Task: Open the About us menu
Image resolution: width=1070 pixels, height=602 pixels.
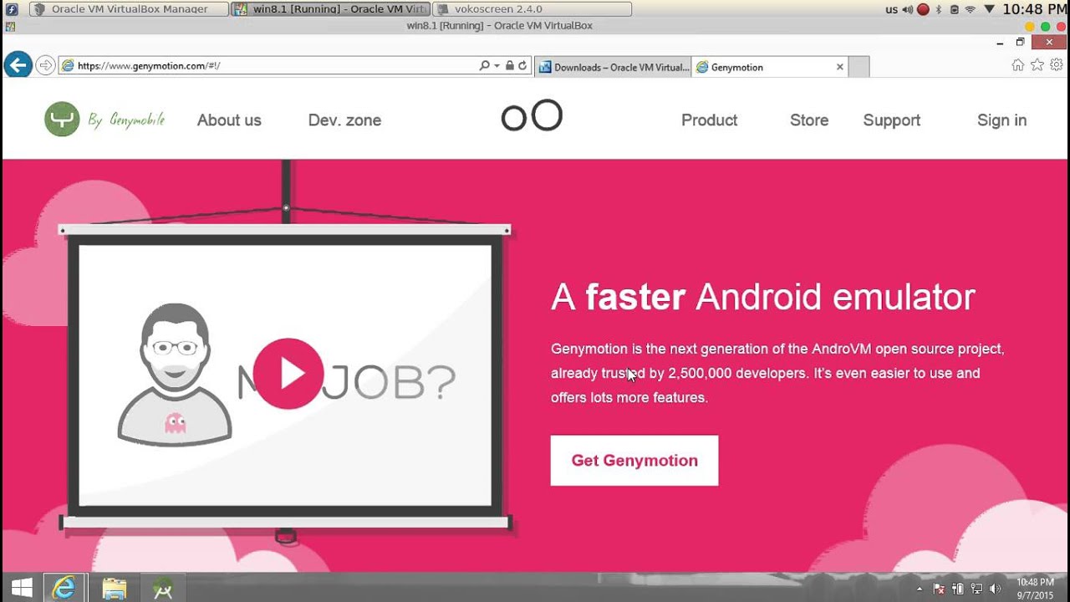Action: click(229, 120)
